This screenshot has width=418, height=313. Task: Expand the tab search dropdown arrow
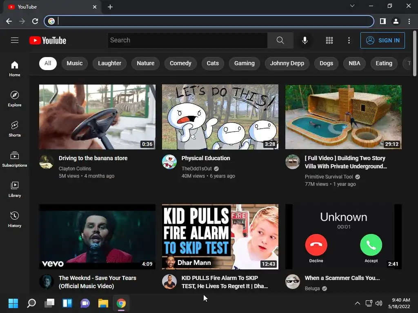352,6
